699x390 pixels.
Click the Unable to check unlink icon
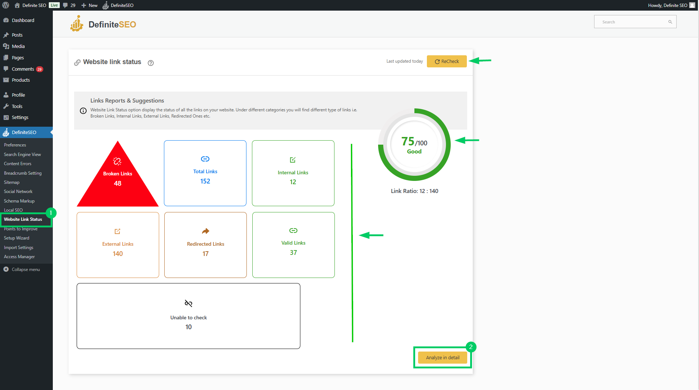[189, 303]
